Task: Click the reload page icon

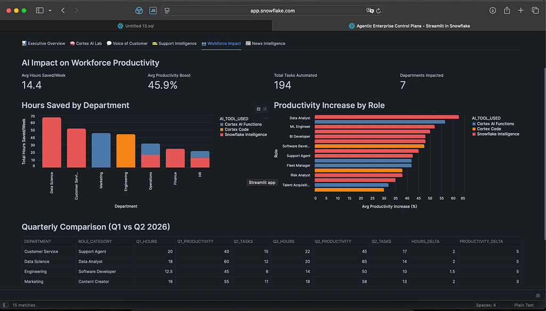Action: tap(379, 11)
